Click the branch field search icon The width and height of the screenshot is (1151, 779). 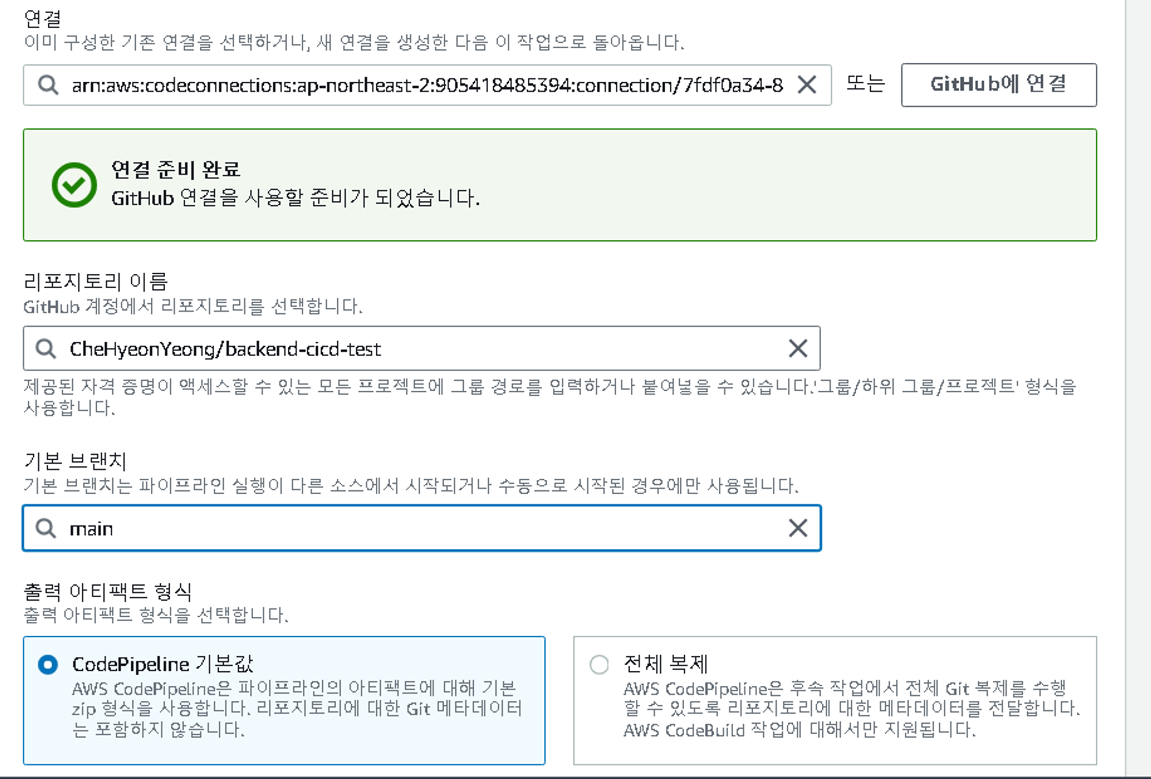click(x=45, y=528)
